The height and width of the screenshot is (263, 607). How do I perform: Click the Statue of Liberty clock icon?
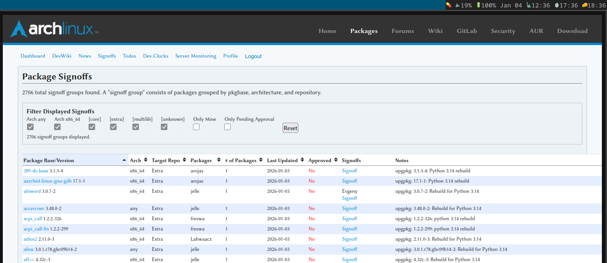click(x=529, y=5)
